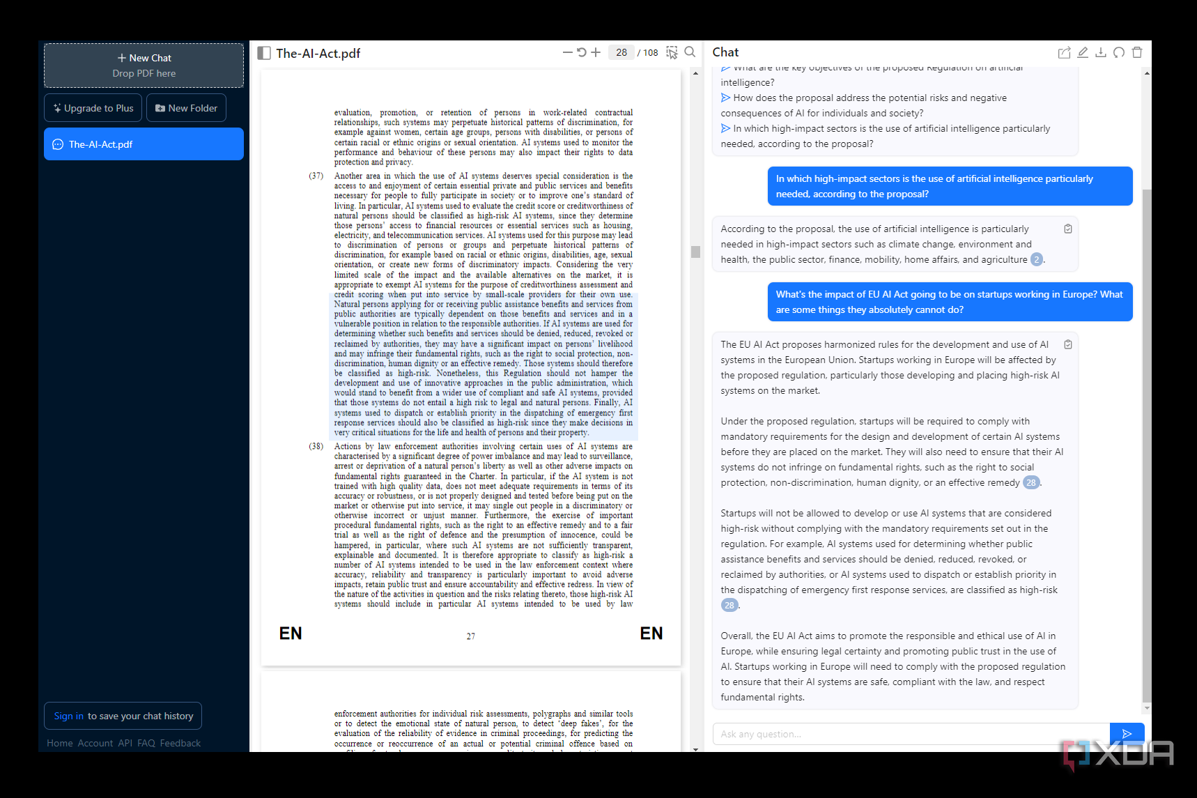Open page 28 citation after high-risk
1197x798 pixels.
pos(729,605)
